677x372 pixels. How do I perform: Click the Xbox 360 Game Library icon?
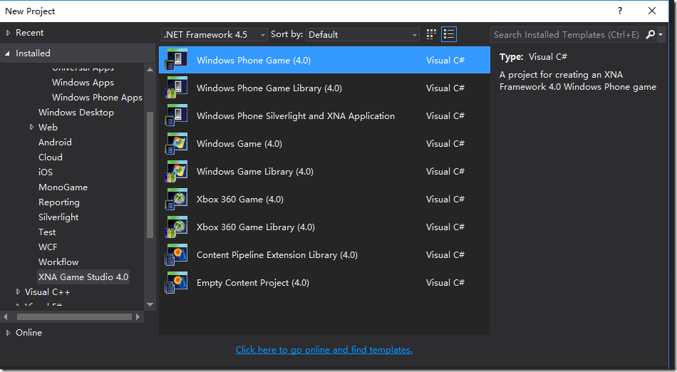coord(176,227)
